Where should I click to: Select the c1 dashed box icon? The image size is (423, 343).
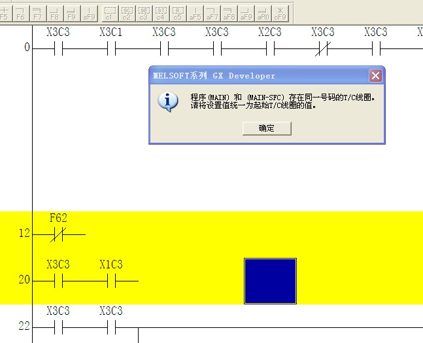click(110, 12)
